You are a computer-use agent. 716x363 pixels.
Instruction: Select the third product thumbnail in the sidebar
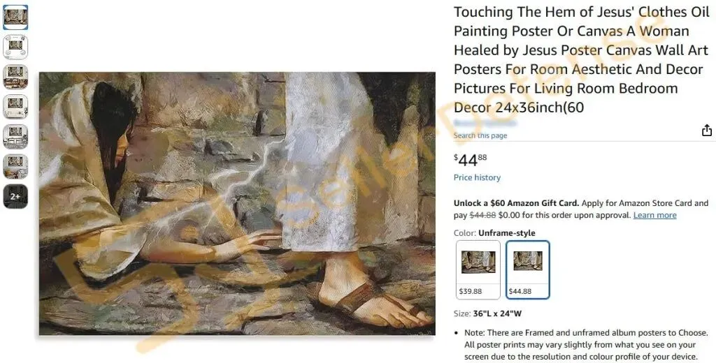[x=15, y=77]
